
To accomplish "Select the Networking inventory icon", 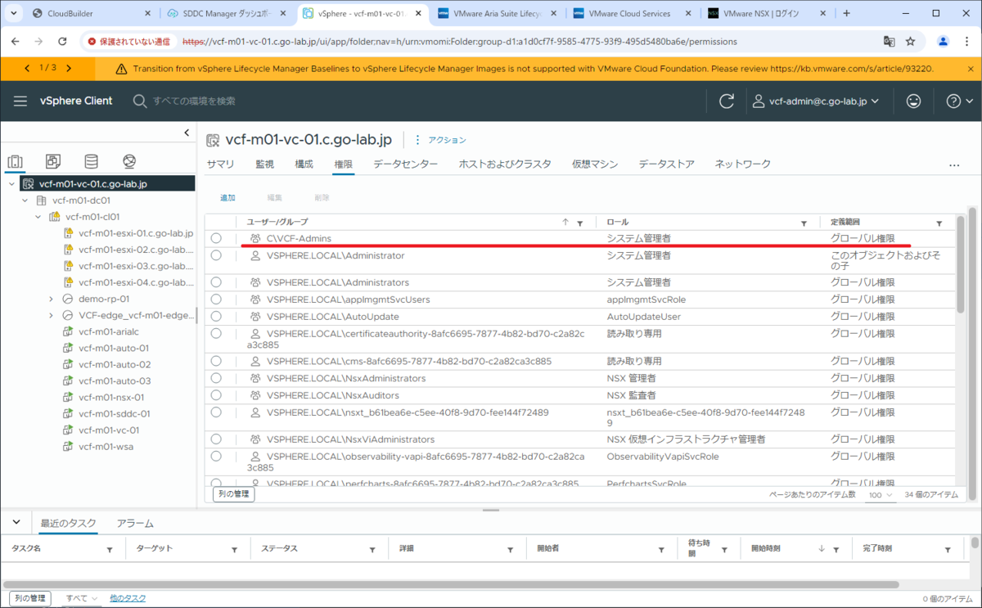I will 129,161.
